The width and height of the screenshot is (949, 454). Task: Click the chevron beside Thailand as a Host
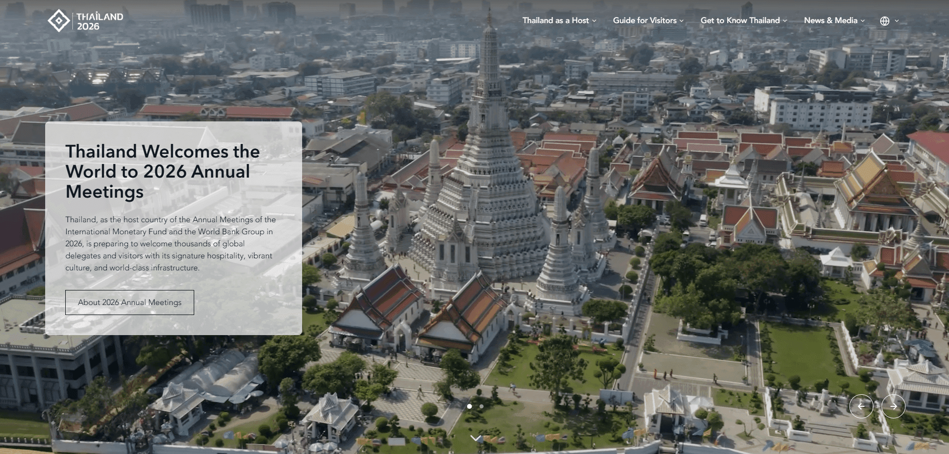pos(594,21)
